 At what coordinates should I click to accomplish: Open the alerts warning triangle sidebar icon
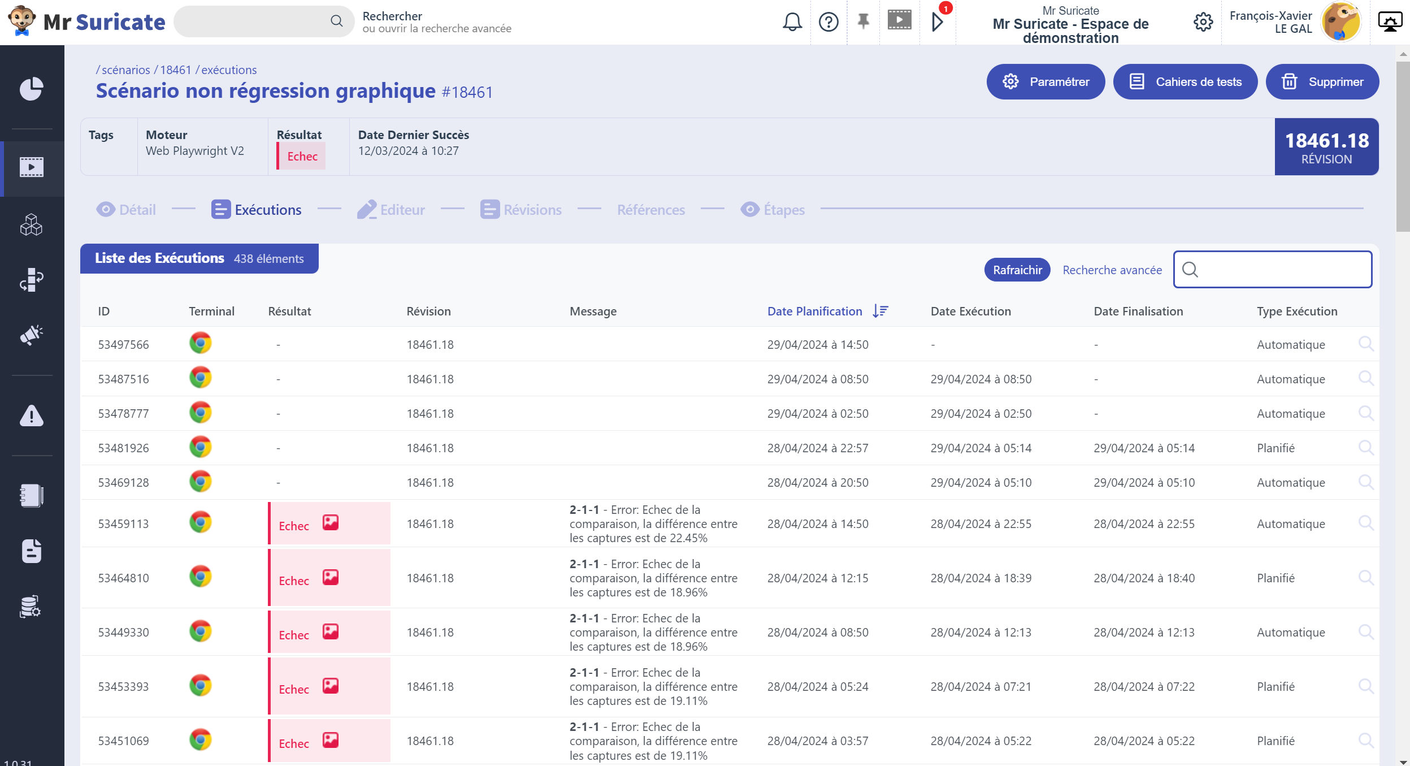tap(32, 416)
